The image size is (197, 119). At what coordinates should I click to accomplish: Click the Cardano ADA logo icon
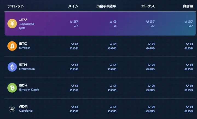tap(12, 109)
